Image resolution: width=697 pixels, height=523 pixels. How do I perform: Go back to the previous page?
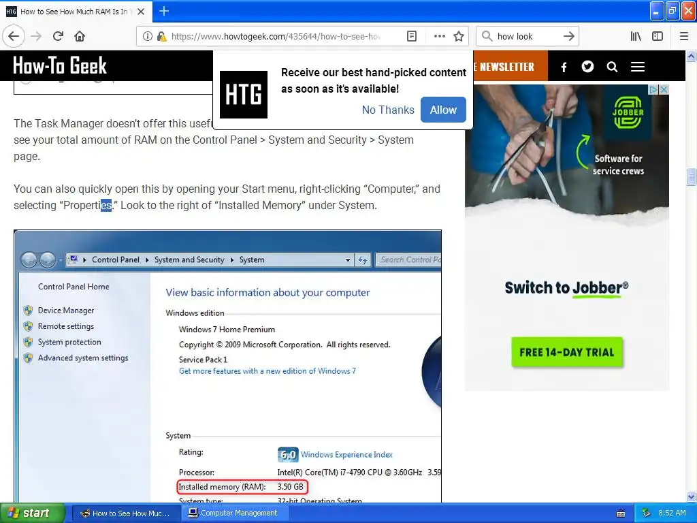[x=14, y=36]
